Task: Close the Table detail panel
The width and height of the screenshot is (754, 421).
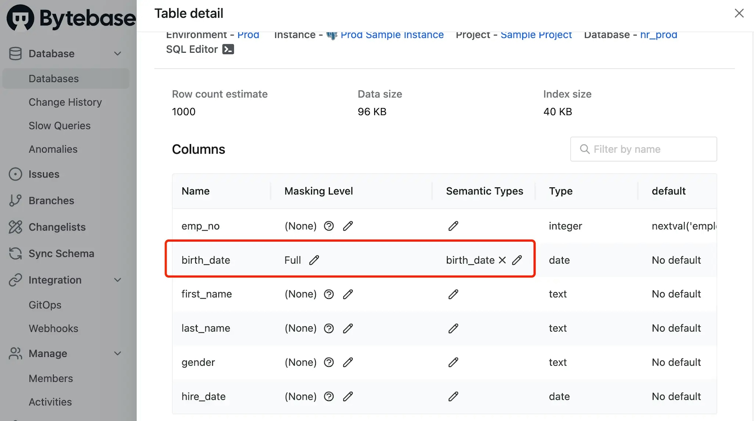Action: tap(739, 13)
